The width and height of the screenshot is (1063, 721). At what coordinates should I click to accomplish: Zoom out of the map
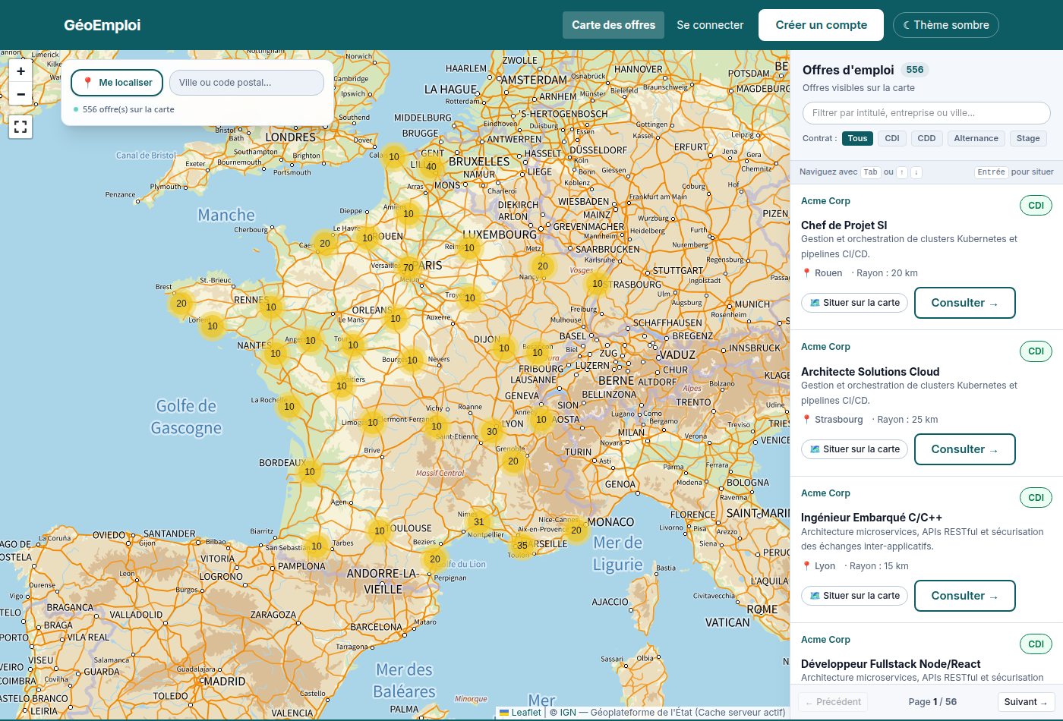[x=21, y=94]
